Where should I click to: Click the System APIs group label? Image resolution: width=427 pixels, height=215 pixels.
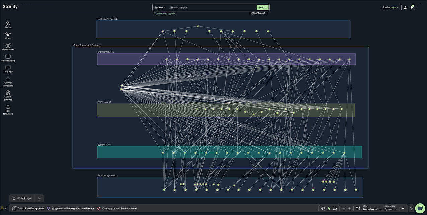(104, 145)
